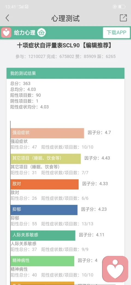Select the 敌对 orange bar
Screen dimensions: 131x285
[x=44, y=184]
